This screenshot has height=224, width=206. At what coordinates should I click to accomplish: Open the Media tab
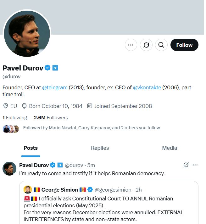[170, 148]
